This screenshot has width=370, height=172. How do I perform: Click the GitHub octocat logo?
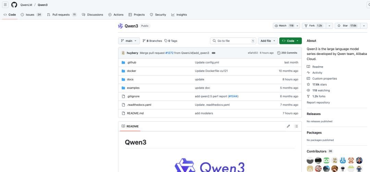14,5
